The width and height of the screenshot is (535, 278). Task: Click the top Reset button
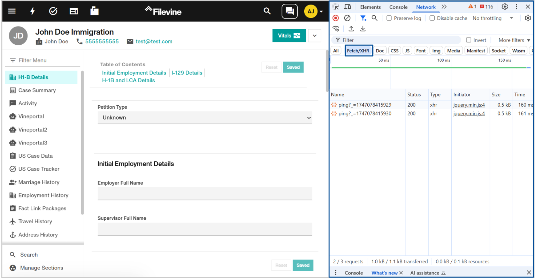(x=272, y=67)
